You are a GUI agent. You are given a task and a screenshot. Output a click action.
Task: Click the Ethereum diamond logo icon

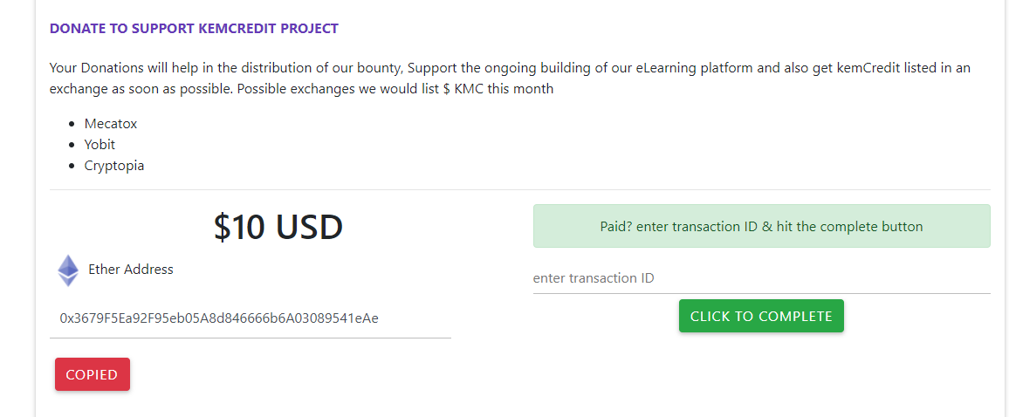coord(68,270)
